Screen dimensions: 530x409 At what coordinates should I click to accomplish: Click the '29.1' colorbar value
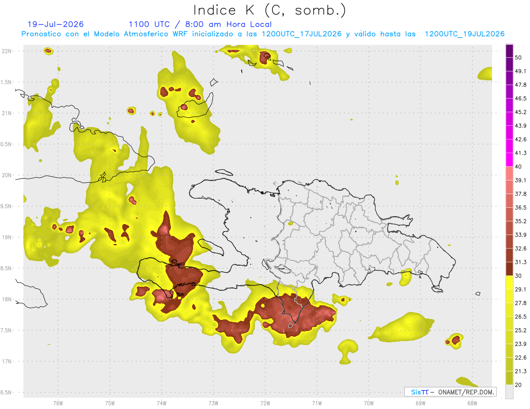click(521, 289)
